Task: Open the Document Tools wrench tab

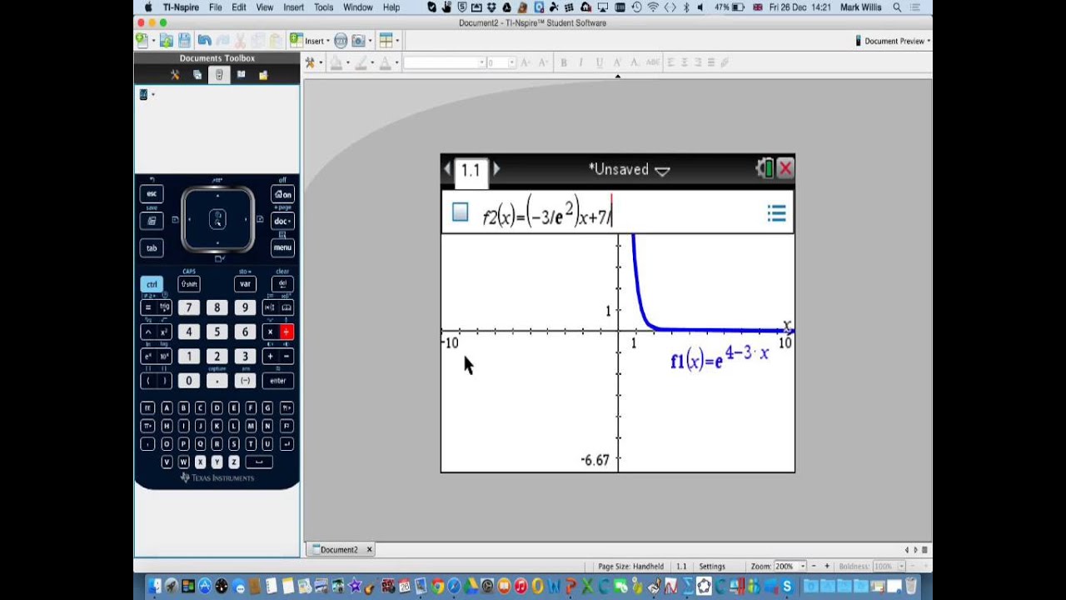Action: (x=175, y=74)
